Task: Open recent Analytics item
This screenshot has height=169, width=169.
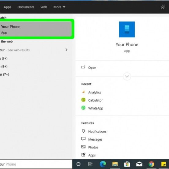Action: [95, 92]
